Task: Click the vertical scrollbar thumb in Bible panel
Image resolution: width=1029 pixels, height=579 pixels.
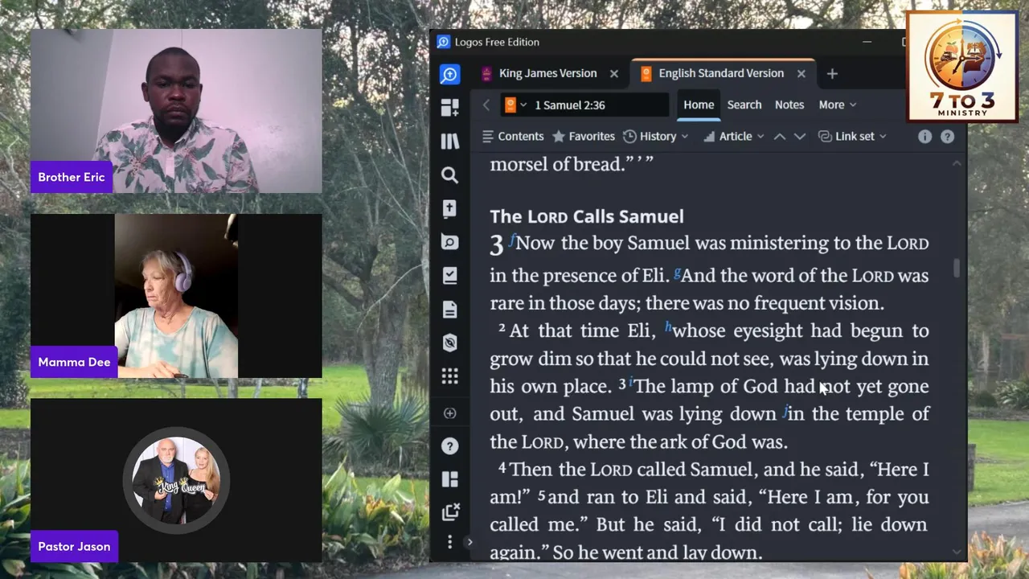Action: (x=957, y=269)
